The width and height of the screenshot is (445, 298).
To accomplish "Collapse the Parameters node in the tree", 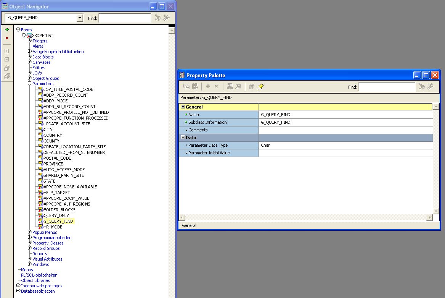I will (29, 83).
